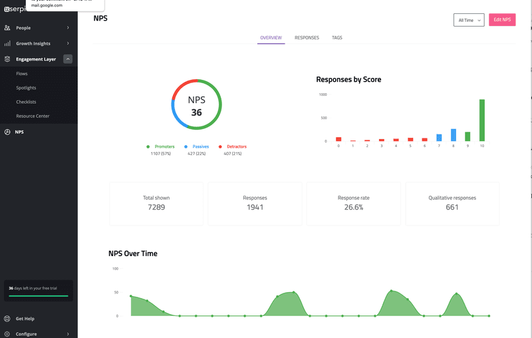Screen dimensions: 532x338
Task: Open the All Time date range dropdown
Action: click(x=468, y=20)
